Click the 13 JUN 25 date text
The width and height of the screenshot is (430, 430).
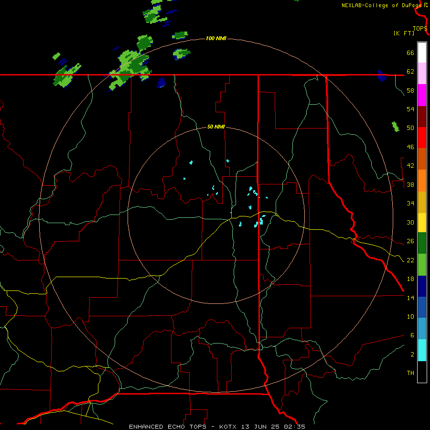[x=260, y=427]
